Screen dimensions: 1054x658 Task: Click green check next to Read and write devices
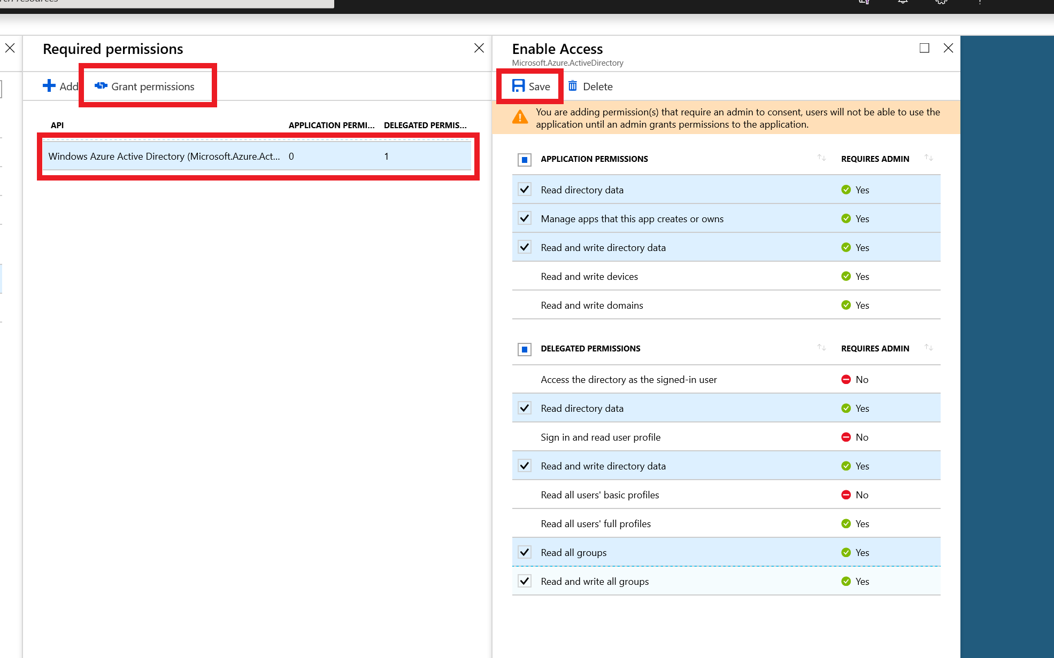coord(845,276)
